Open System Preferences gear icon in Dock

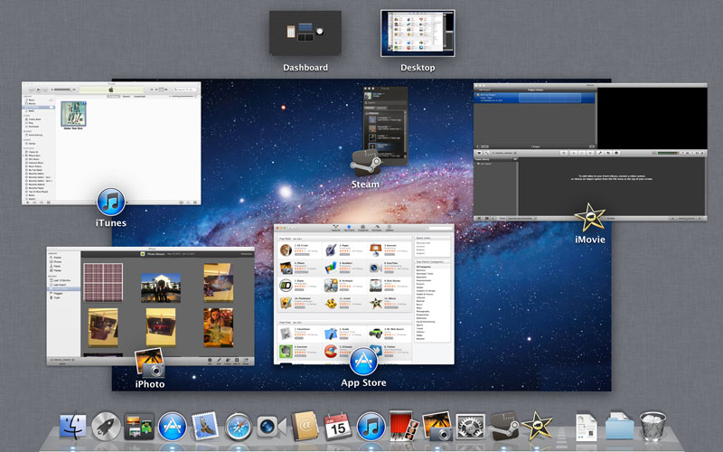[x=470, y=426]
